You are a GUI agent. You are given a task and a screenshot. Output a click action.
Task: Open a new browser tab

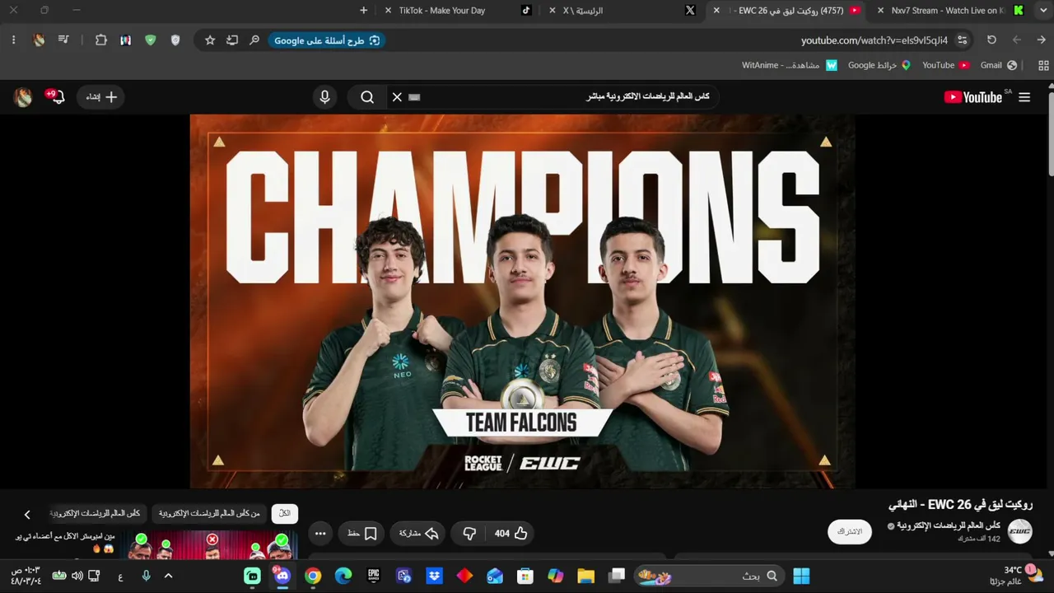(x=364, y=11)
